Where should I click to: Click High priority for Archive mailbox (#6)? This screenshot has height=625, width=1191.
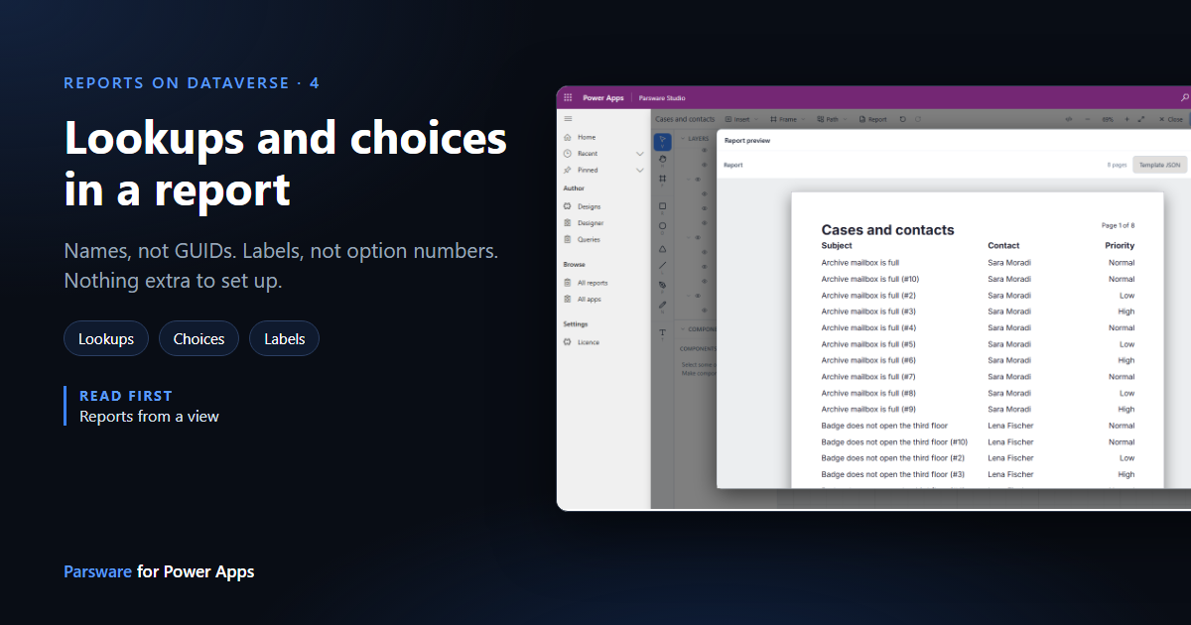pos(1126,360)
